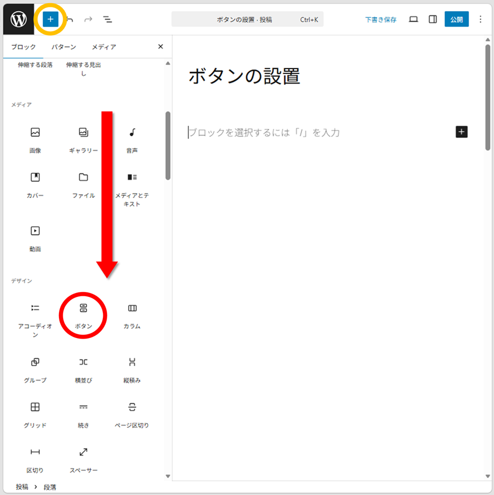Image resolution: width=494 pixels, height=495 pixels.
Task: Open command palette bar ボタンの設置 · 投稿
Action: 247,19
